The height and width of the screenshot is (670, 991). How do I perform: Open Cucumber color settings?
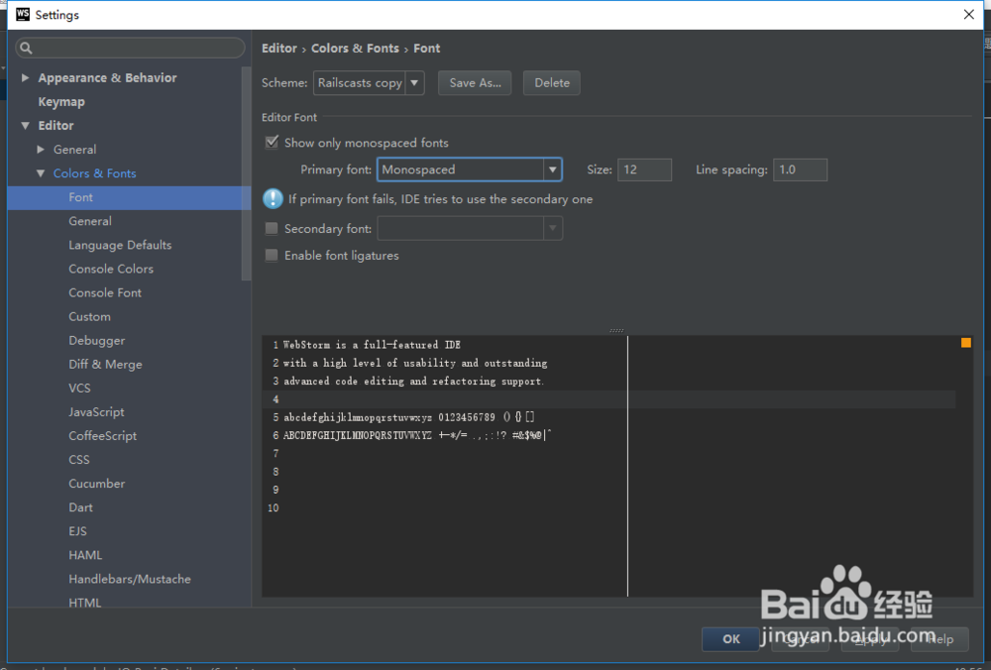[x=97, y=484]
